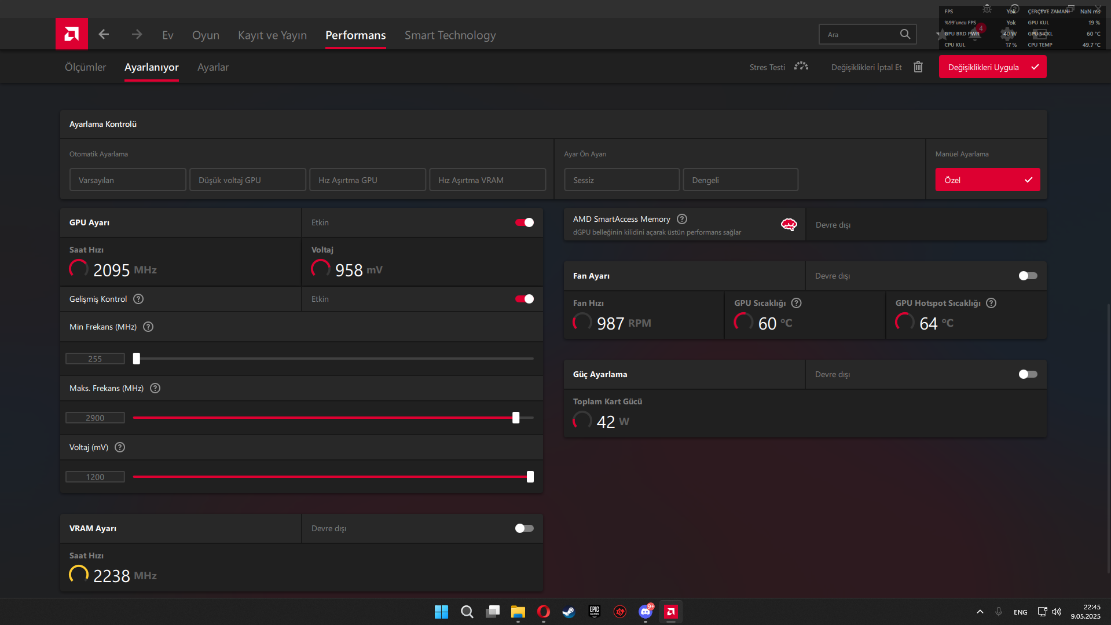Enable the Fan Ayarı toggle
1111x625 pixels.
click(1028, 276)
